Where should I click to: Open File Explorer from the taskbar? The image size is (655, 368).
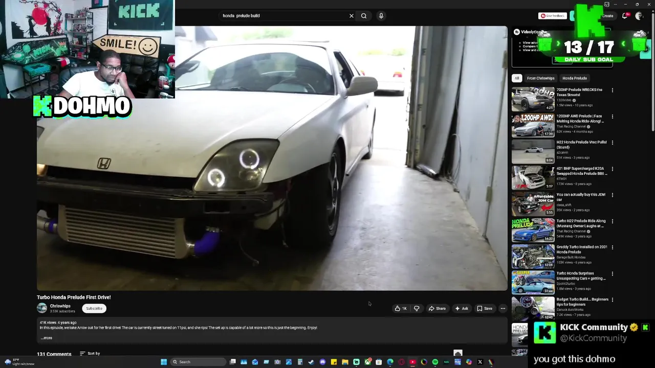[345, 362]
